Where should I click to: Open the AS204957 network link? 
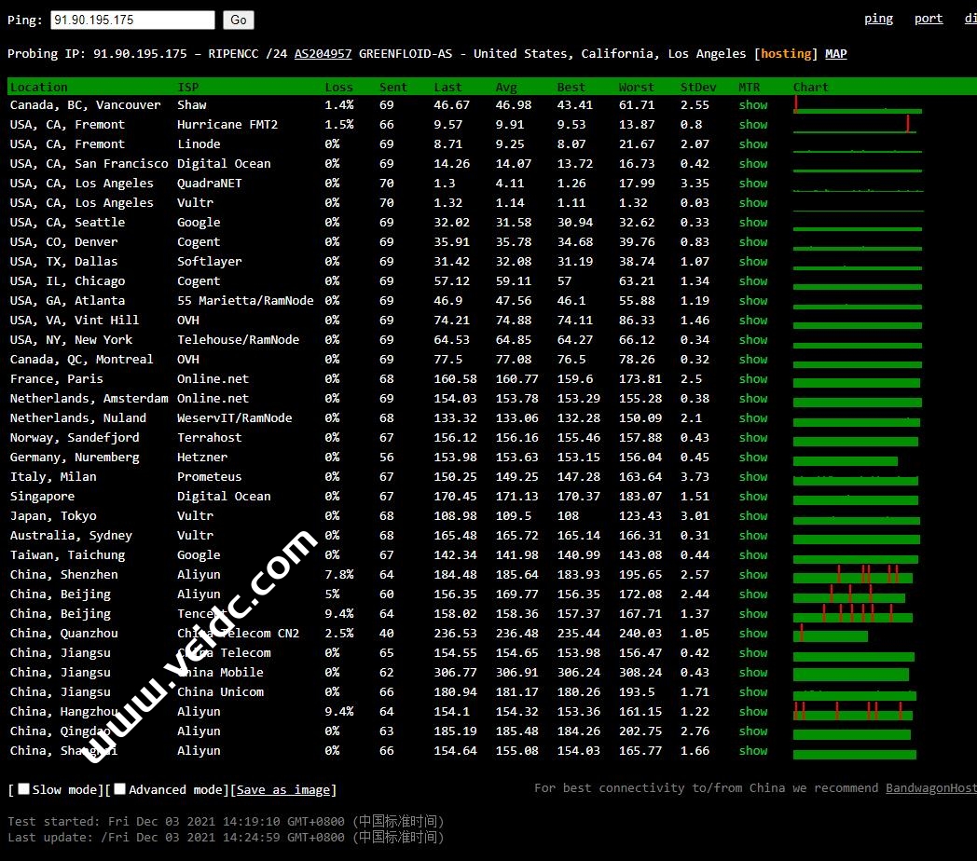[x=323, y=54]
